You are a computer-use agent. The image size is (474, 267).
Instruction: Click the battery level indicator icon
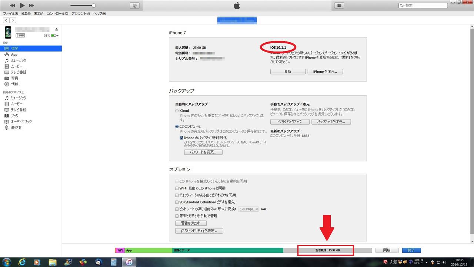54,36
